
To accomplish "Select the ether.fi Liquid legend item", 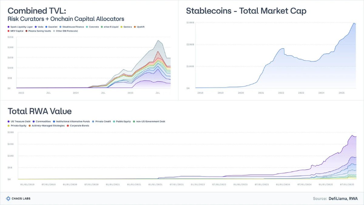I will click(x=110, y=27).
